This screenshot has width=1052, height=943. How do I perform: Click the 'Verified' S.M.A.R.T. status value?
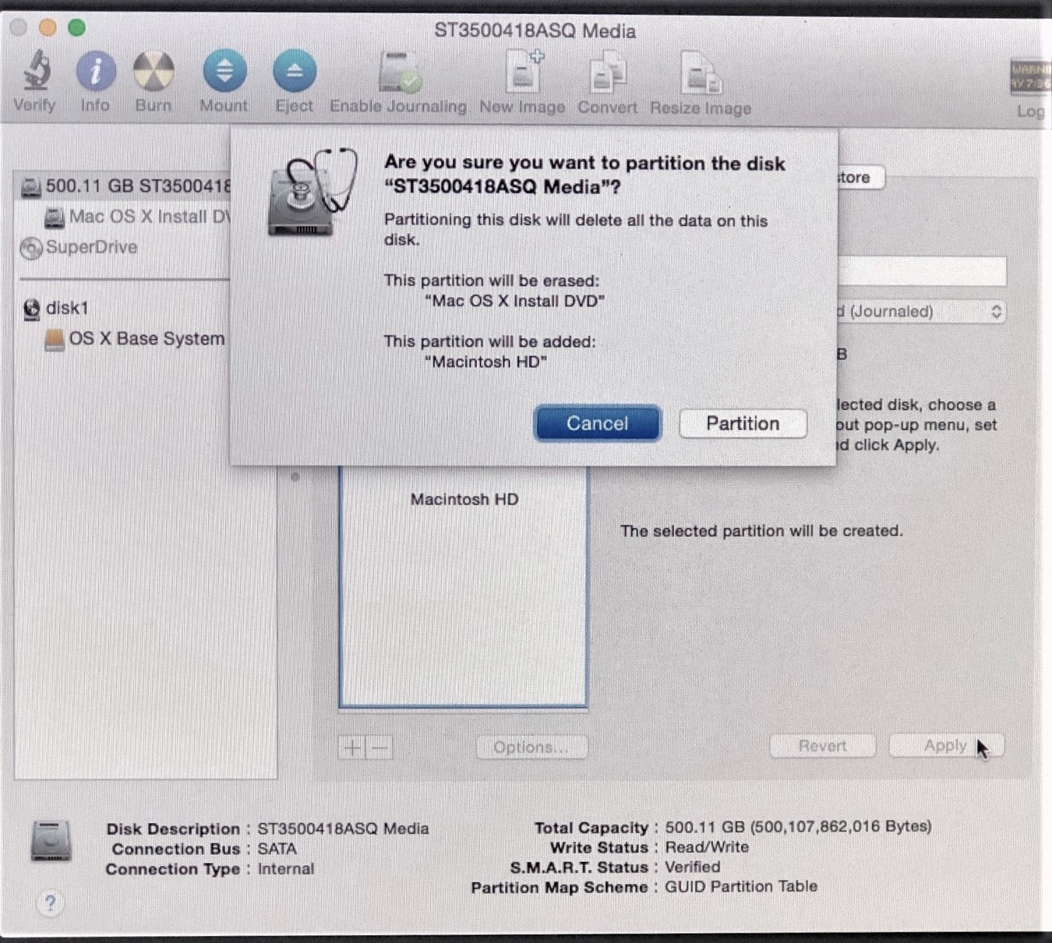[692, 867]
